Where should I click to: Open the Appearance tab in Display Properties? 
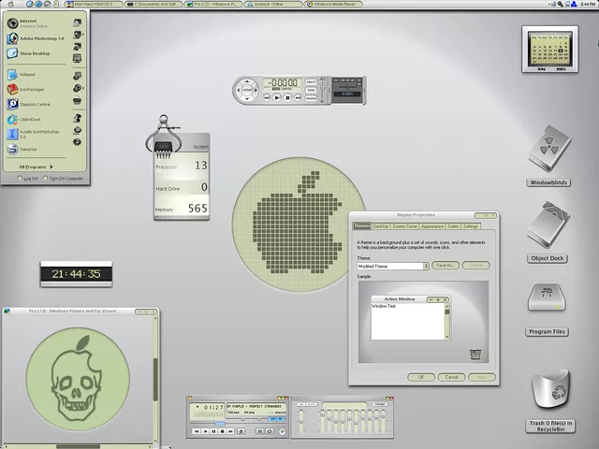pyautogui.click(x=432, y=226)
